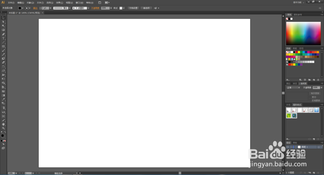Select the Eyedropper tool
This screenshot has width=324, height=175.
[x=3, y=100]
